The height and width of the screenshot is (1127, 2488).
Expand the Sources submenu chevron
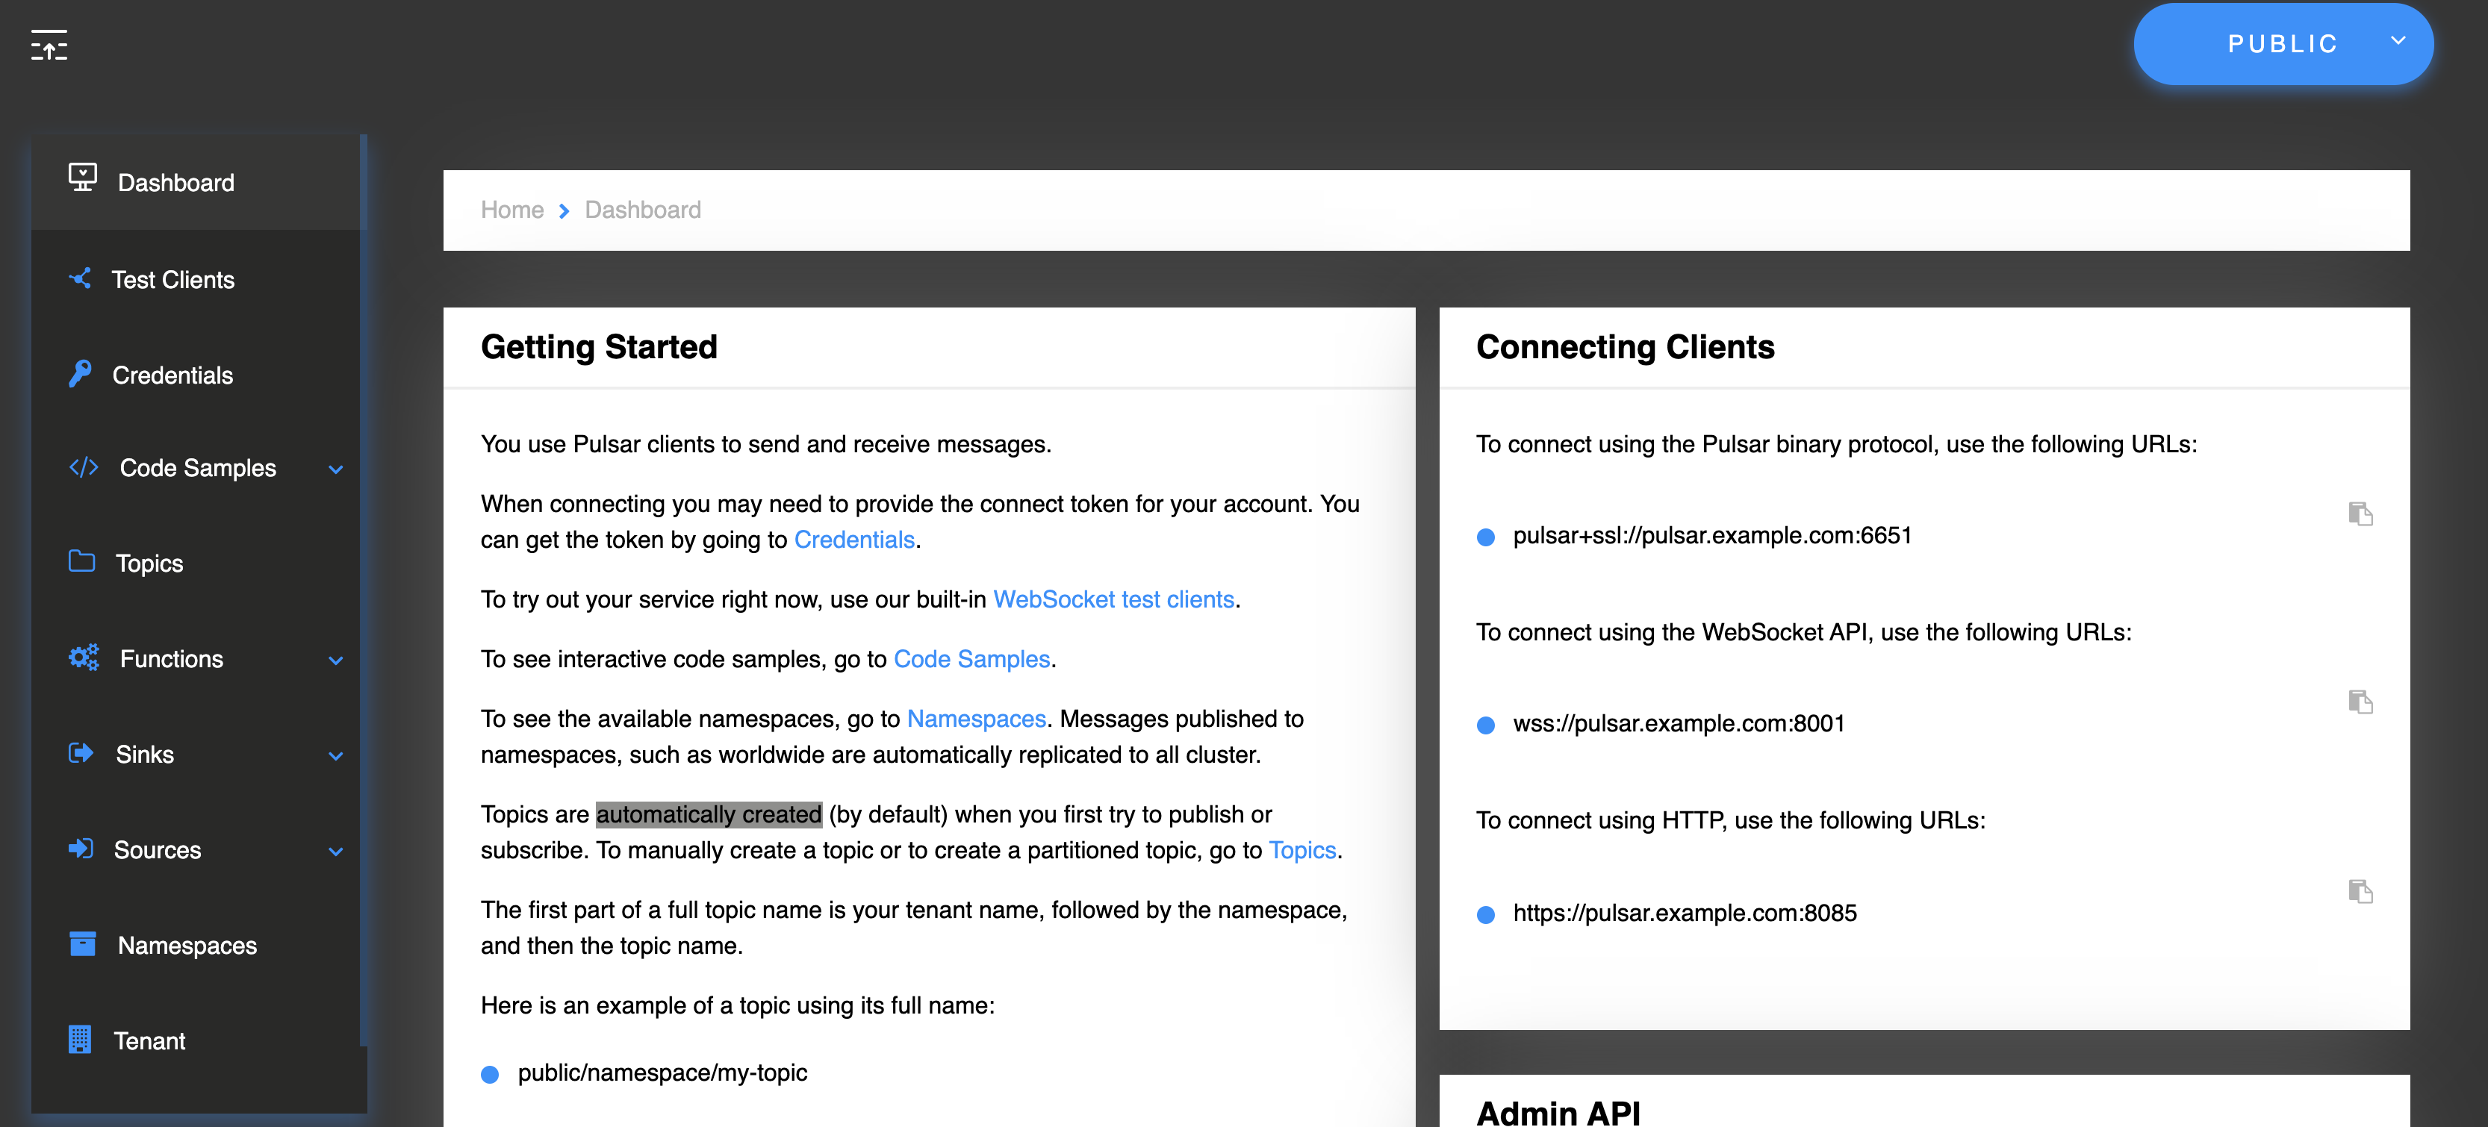335,852
